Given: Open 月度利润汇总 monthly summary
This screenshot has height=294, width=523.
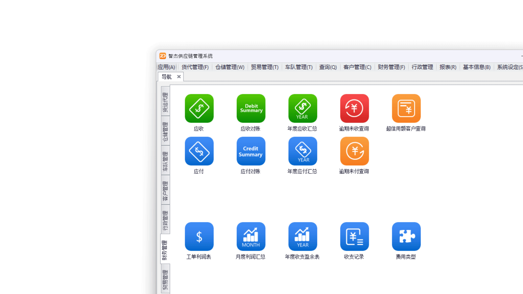Looking at the screenshot, I should tap(251, 237).
